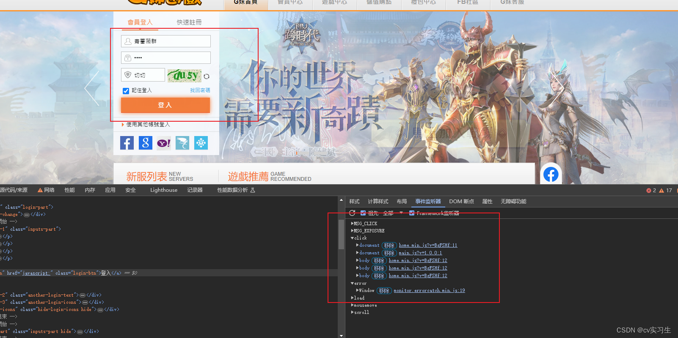Expand 使用其他帳號登入 section
678x338 pixels.
(146, 125)
